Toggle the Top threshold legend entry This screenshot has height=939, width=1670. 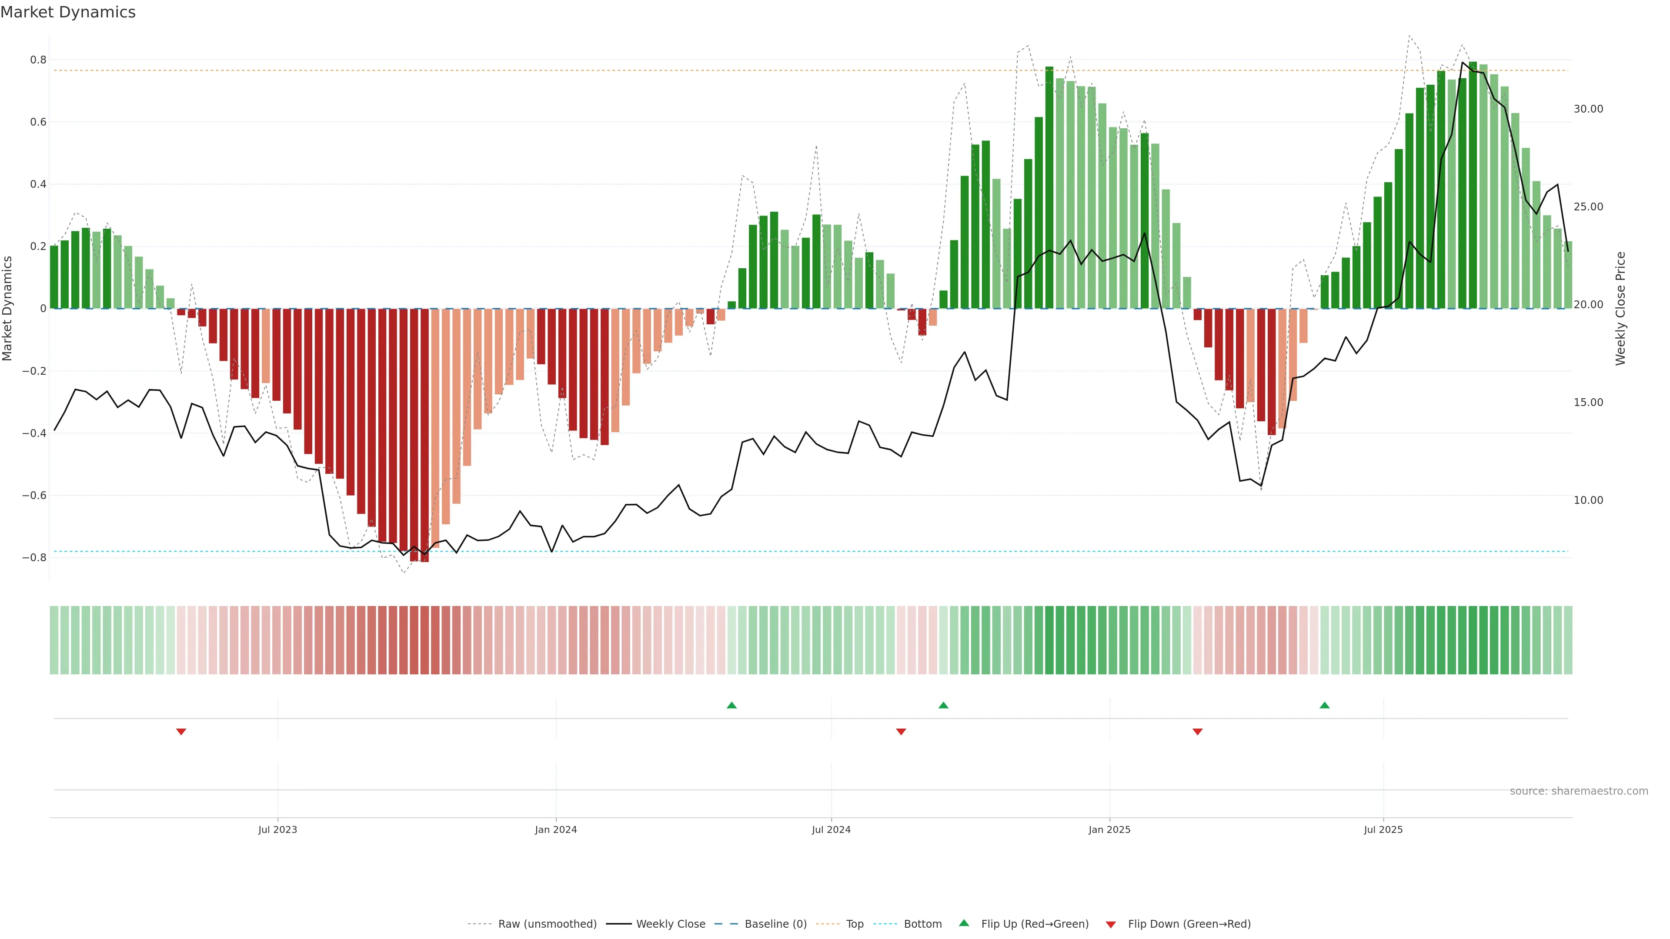855,924
